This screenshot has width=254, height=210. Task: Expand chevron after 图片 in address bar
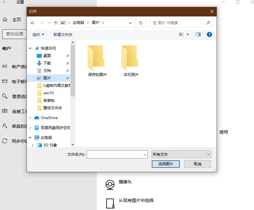pyautogui.click(x=103, y=23)
